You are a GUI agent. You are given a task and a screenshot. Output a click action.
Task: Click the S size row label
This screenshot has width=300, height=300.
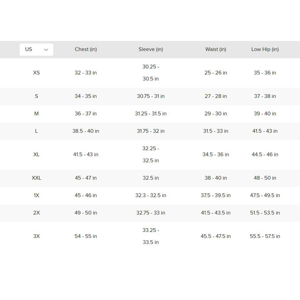click(36, 96)
